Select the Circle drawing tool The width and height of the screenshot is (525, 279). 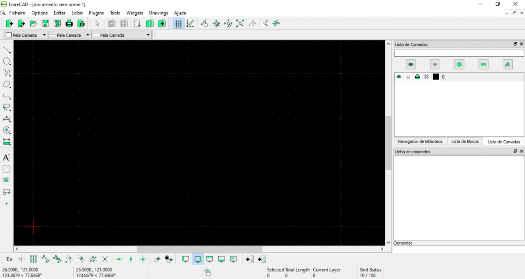tap(7, 62)
